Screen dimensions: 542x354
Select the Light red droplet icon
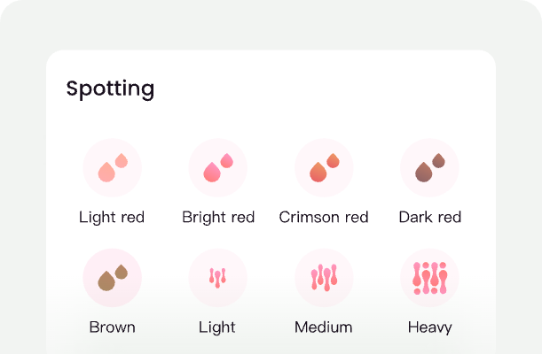(112, 167)
